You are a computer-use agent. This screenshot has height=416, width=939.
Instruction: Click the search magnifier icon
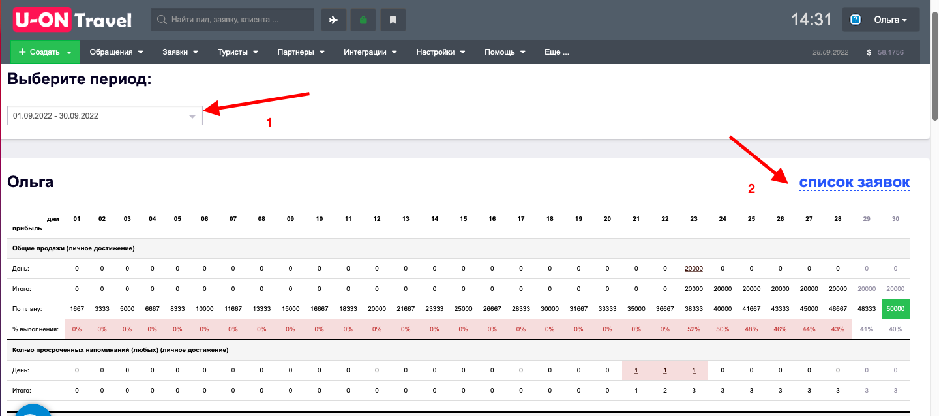pos(162,20)
